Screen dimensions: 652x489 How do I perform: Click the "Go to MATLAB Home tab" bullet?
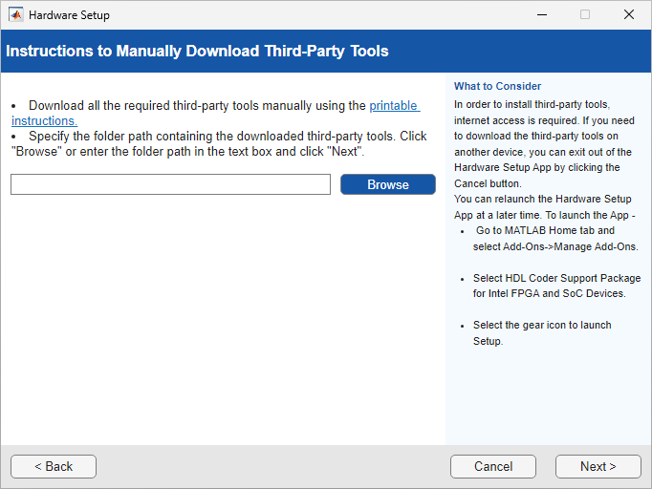coord(554,238)
